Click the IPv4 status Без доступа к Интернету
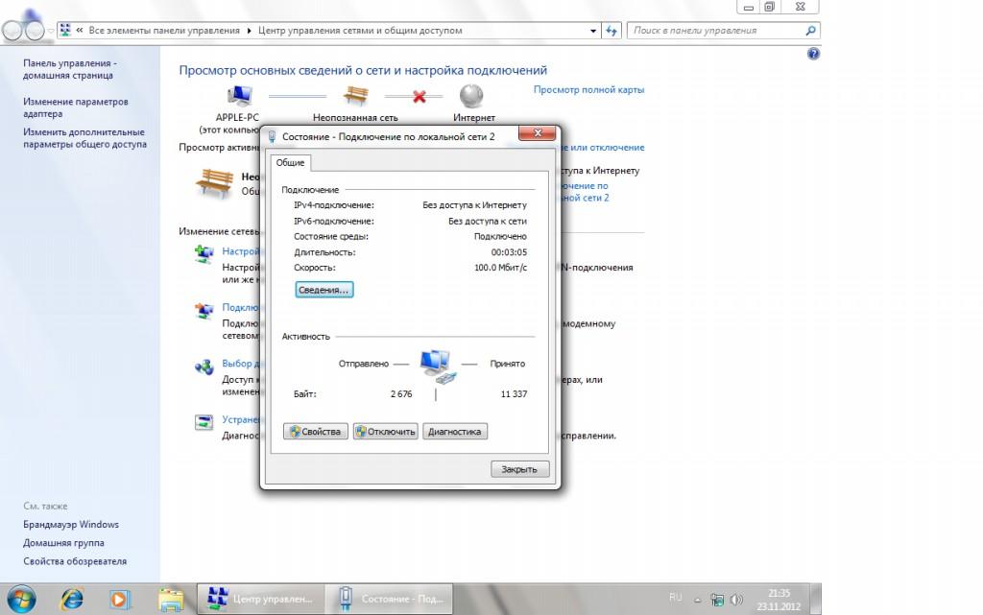 pos(474,204)
